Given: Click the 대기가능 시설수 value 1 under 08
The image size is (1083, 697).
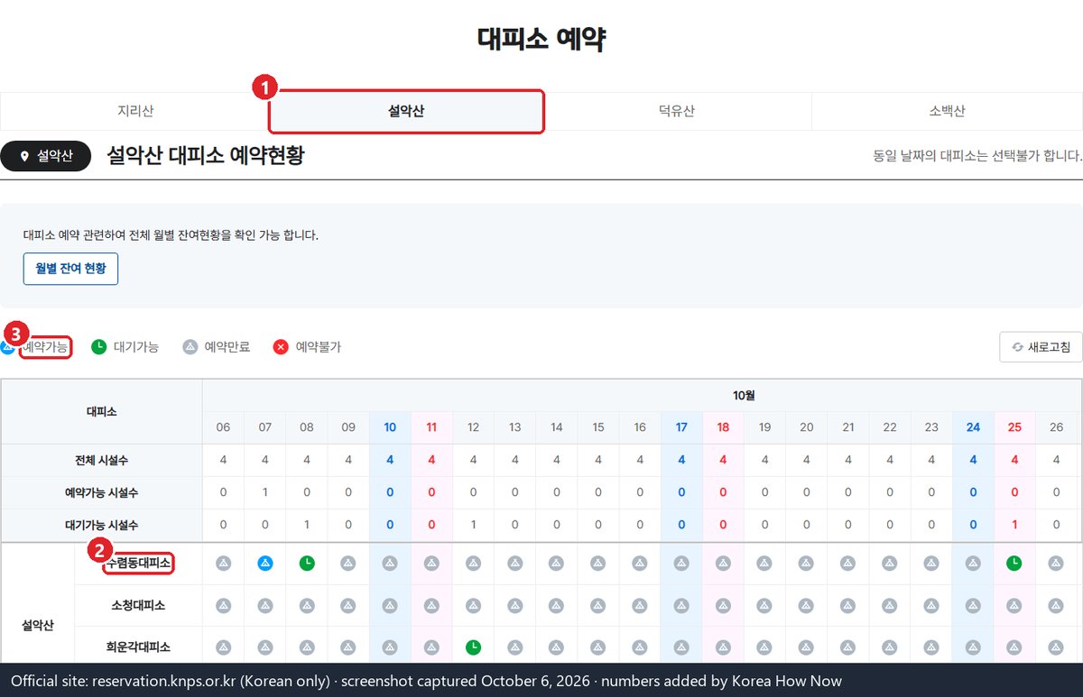Looking at the screenshot, I should tap(307, 525).
